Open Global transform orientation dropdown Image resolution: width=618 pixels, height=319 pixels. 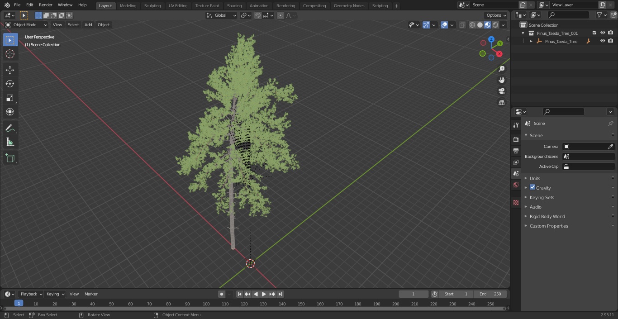pyautogui.click(x=222, y=15)
